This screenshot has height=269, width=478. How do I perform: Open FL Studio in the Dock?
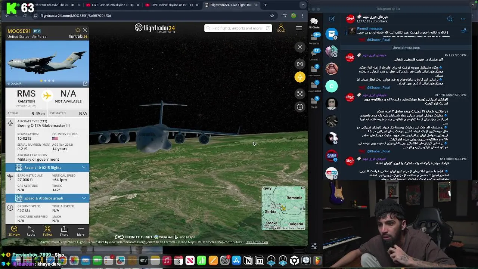pos(317,260)
